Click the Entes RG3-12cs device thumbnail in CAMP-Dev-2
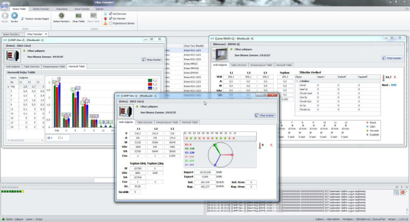 point(11,56)
